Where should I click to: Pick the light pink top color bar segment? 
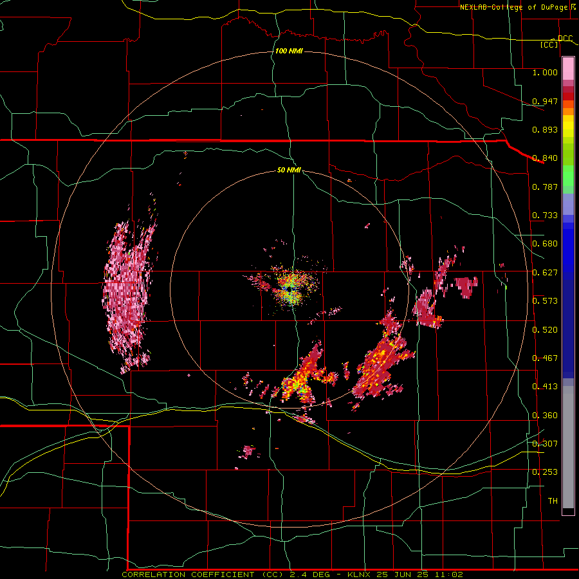pyautogui.click(x=568, y=69)
